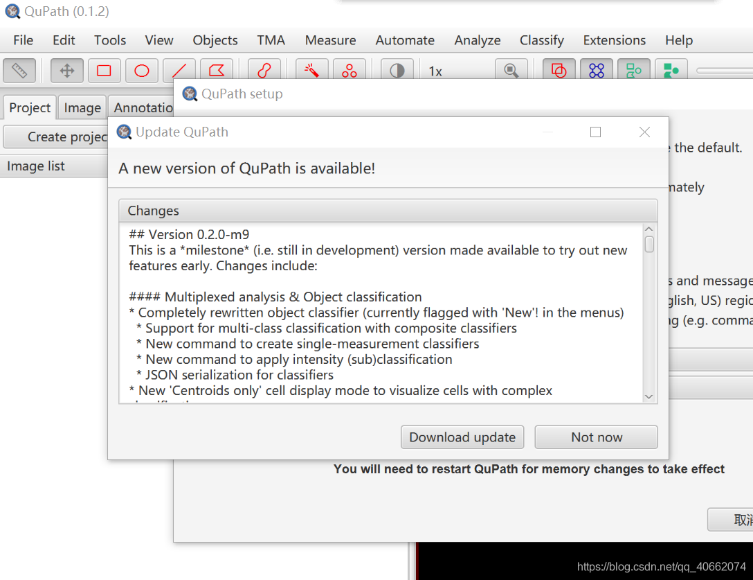Click the Image list header
The height and width of the screenshot is (580, 753).
click(x=54, y=166)
